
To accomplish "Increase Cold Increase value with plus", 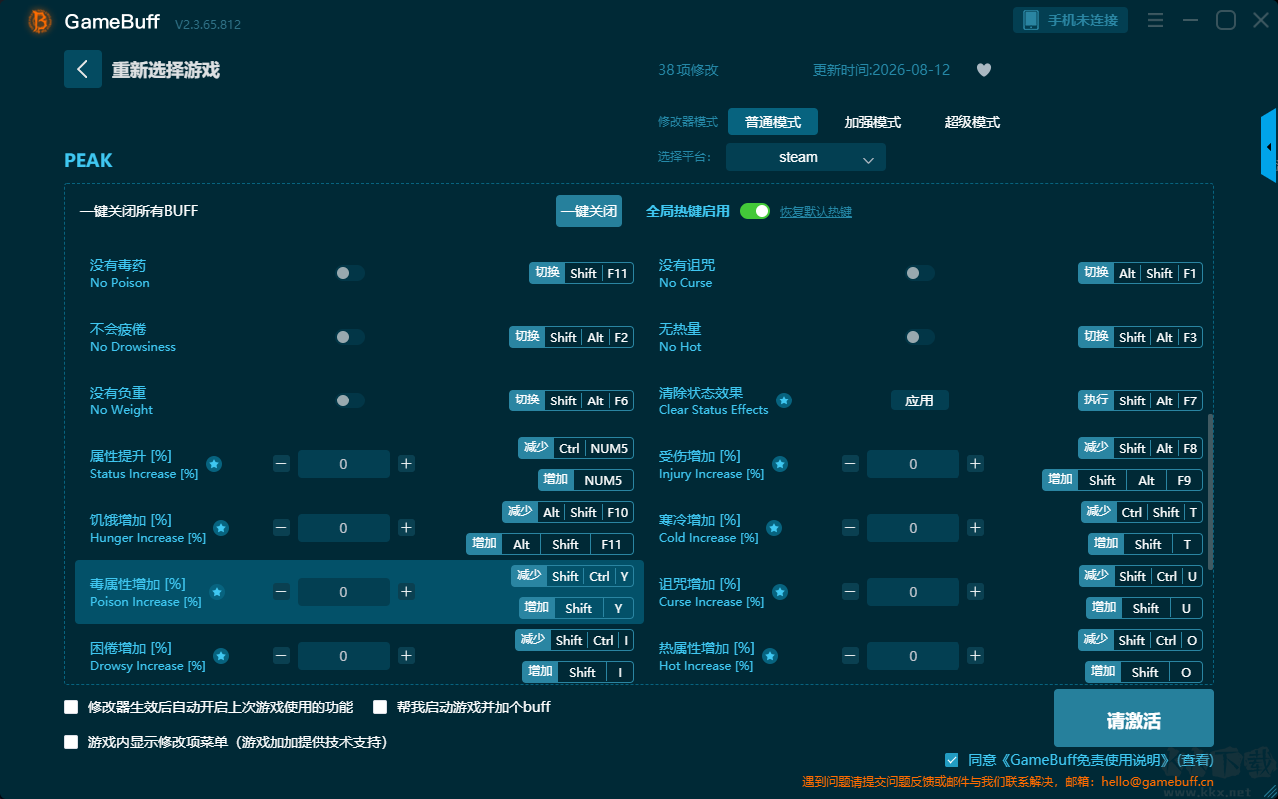I will (975, 528).
